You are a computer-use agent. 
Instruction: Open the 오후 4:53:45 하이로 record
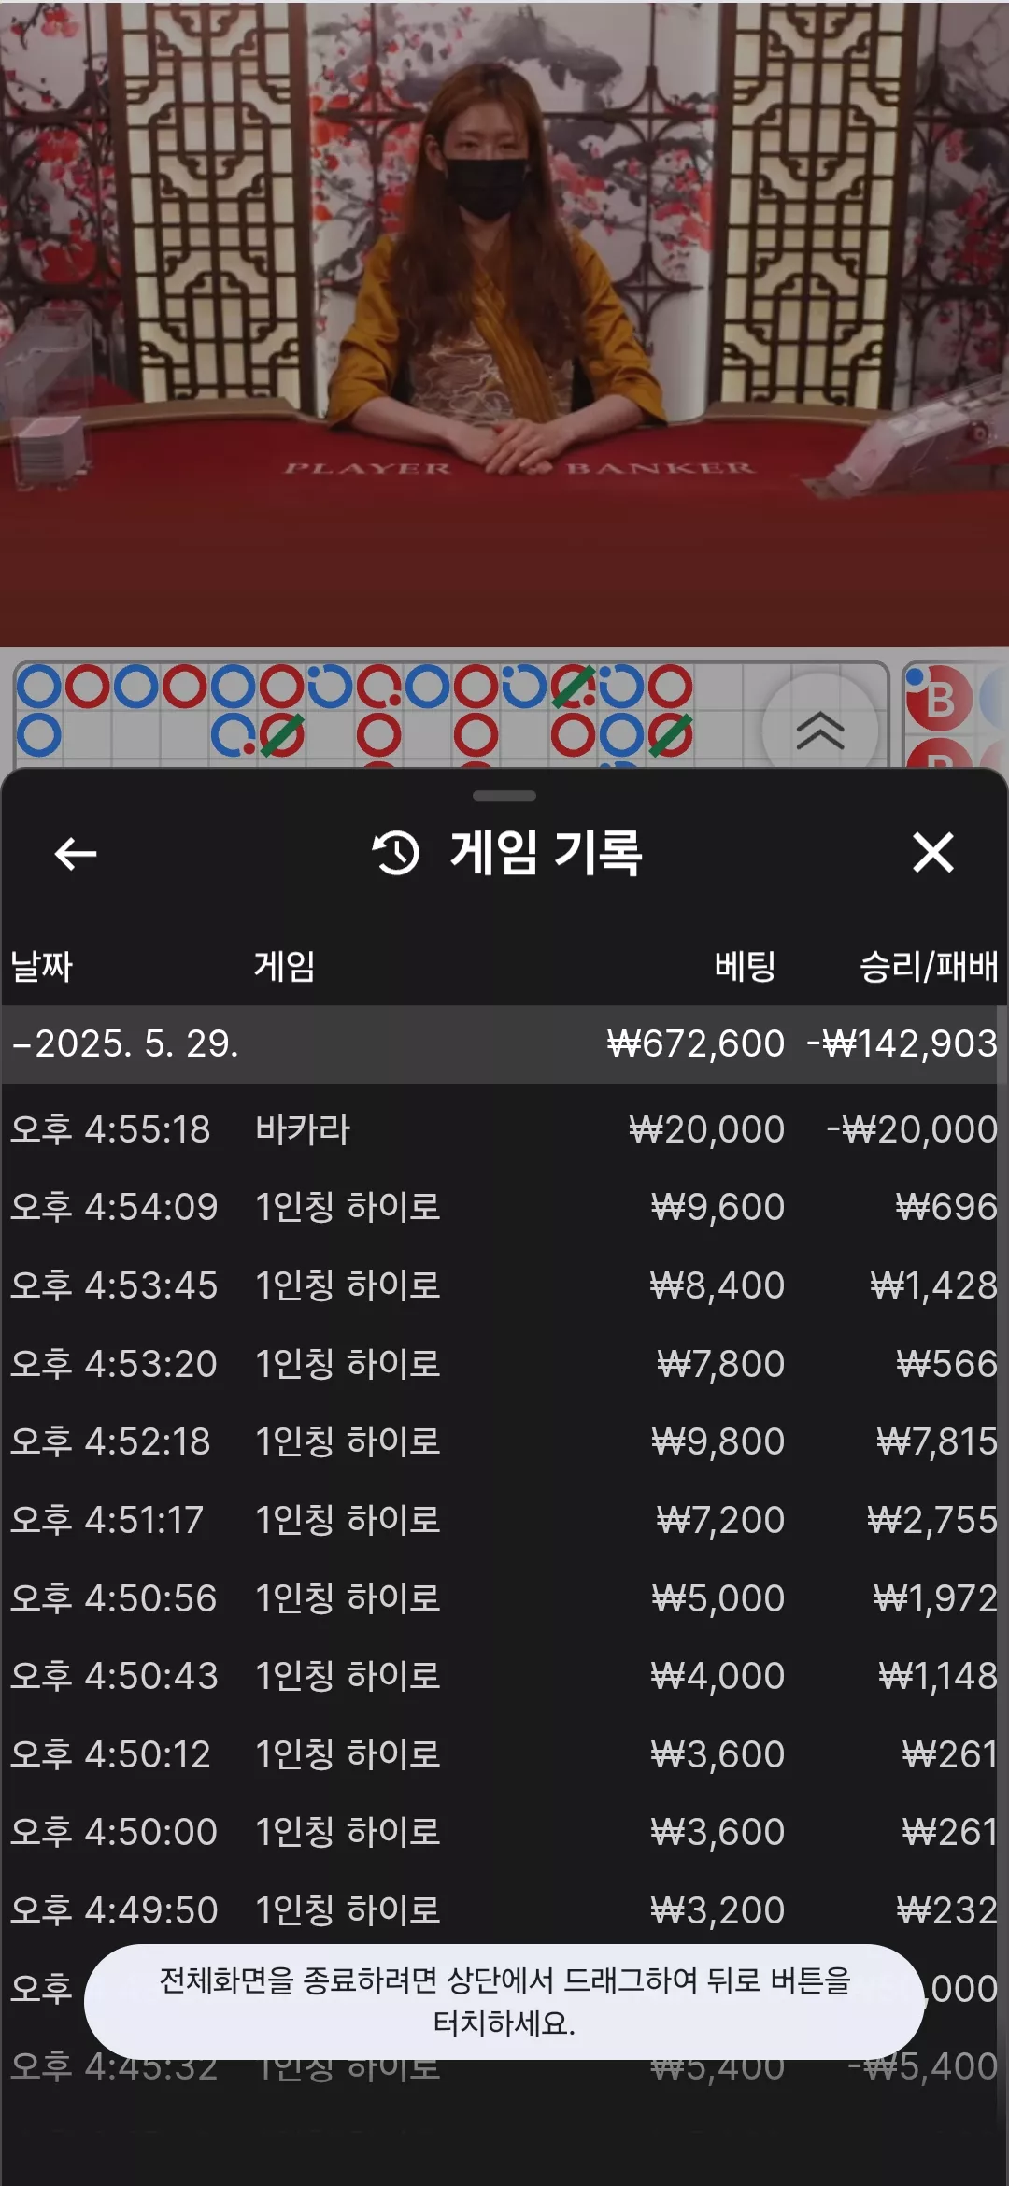tap(504, 1285)
